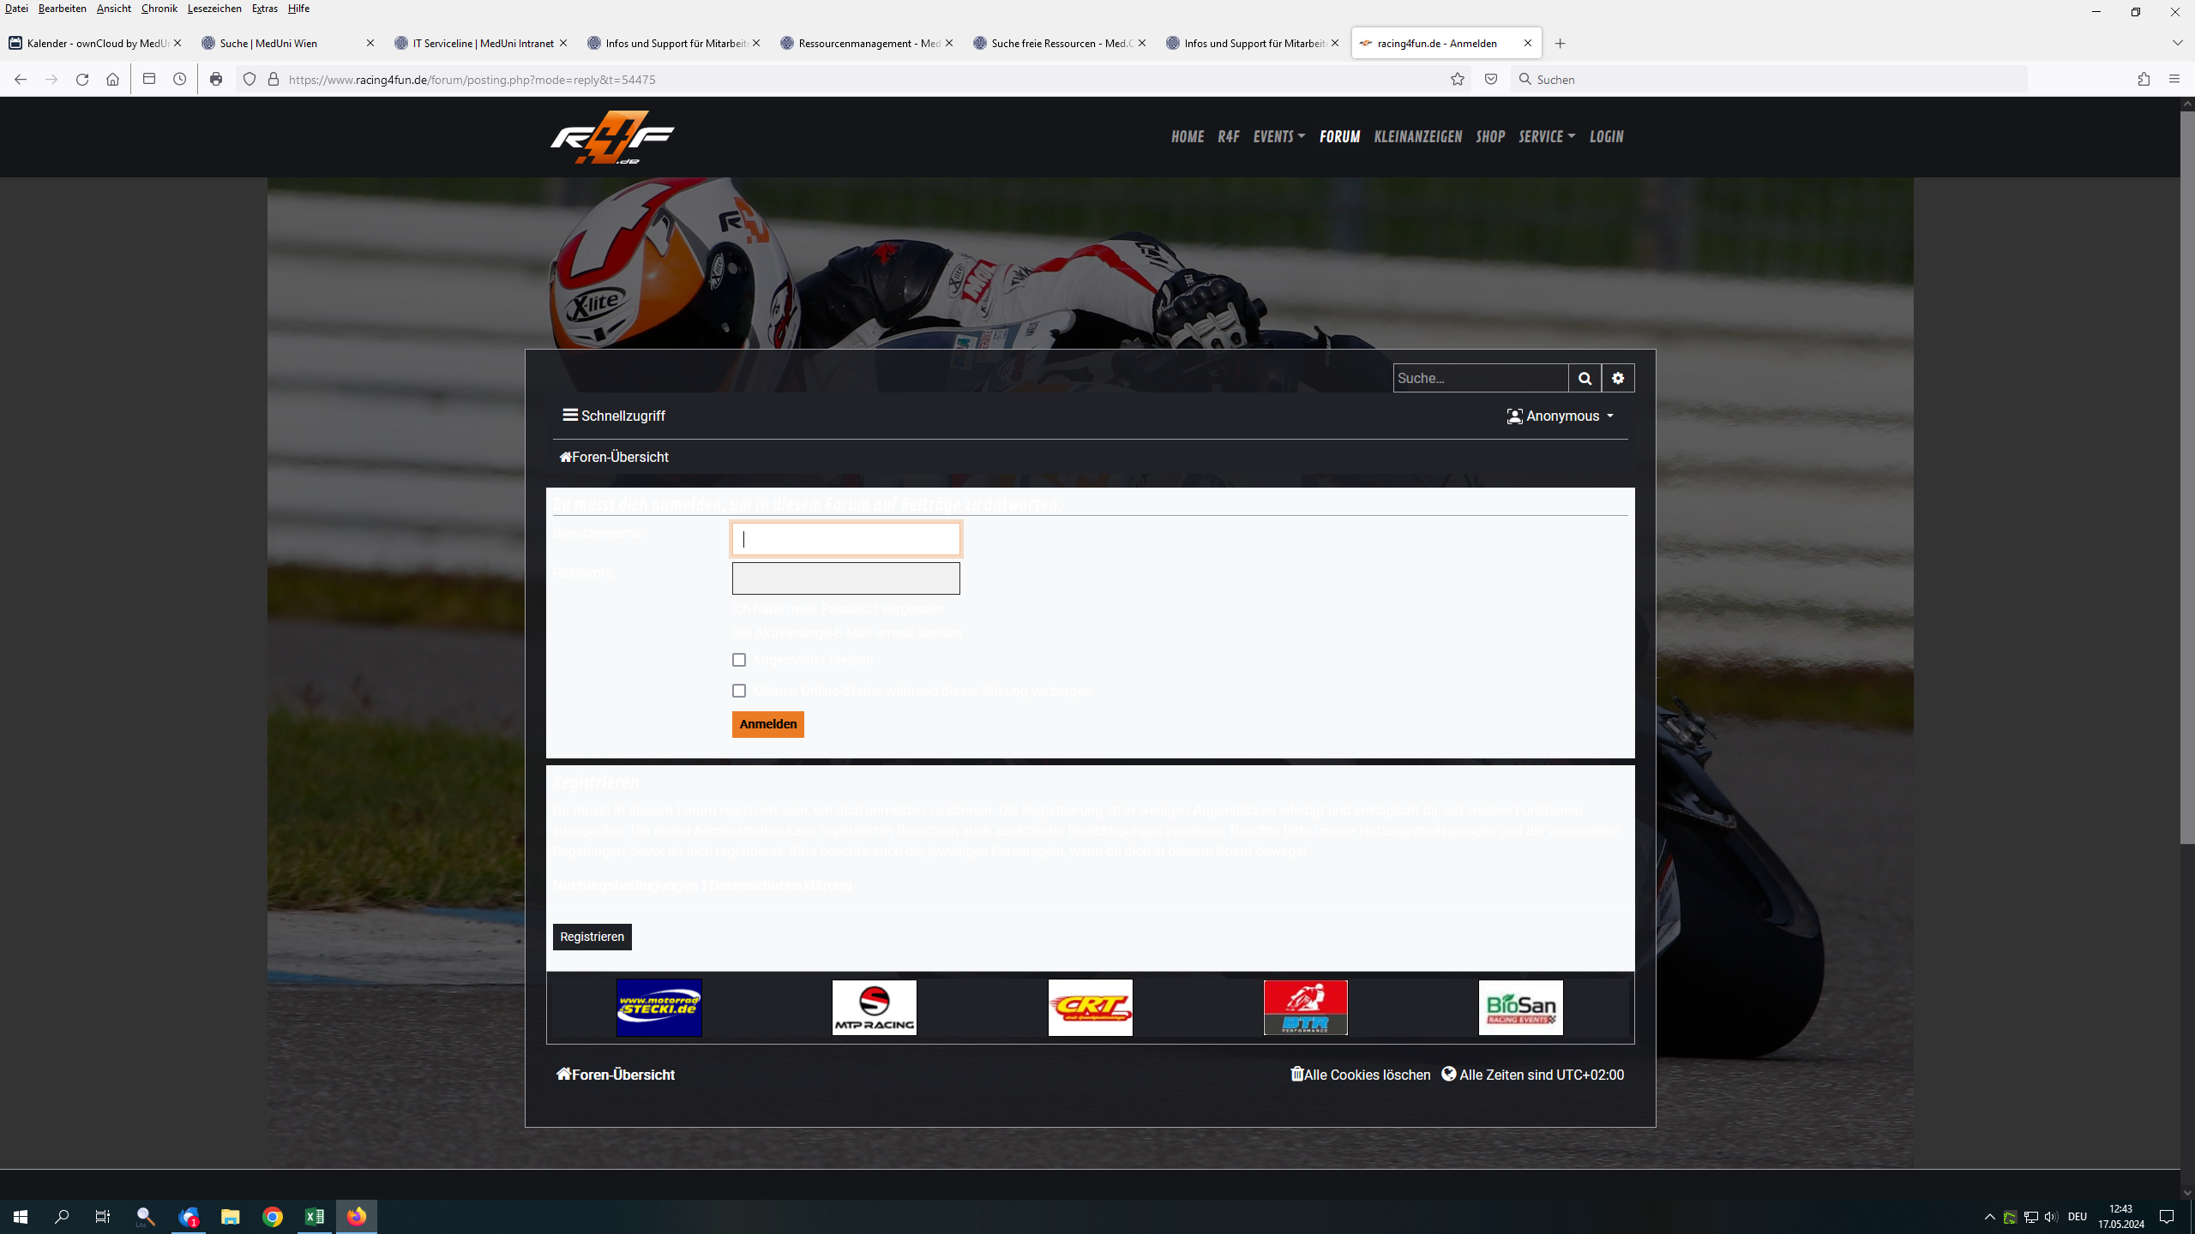Screen dimensions: 2195x1234
Task: Open the Schnellzugriff quick access menu
Action: 614,416
